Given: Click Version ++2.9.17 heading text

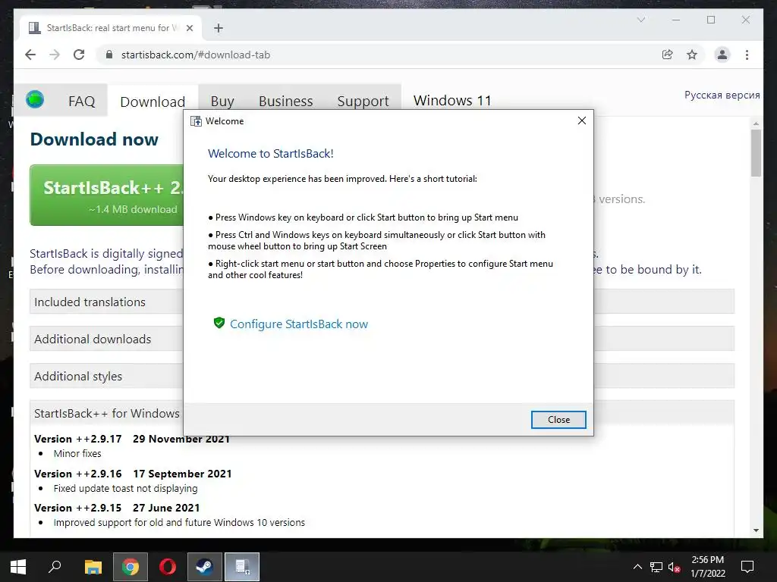Looking at the screenshot, I should pos(78,439).
